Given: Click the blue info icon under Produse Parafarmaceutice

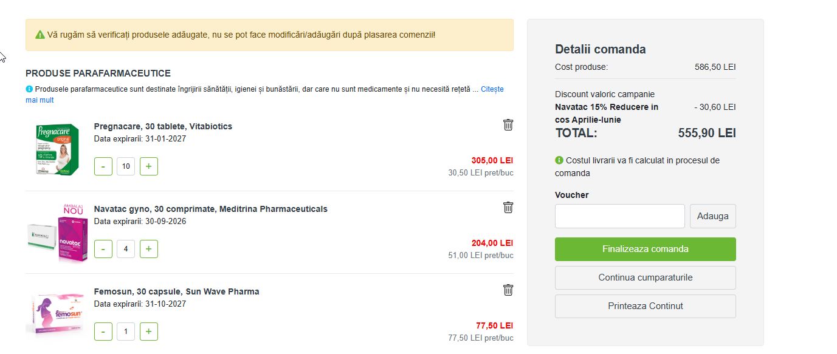Looking at the screenshot, I should click(29, 89).
